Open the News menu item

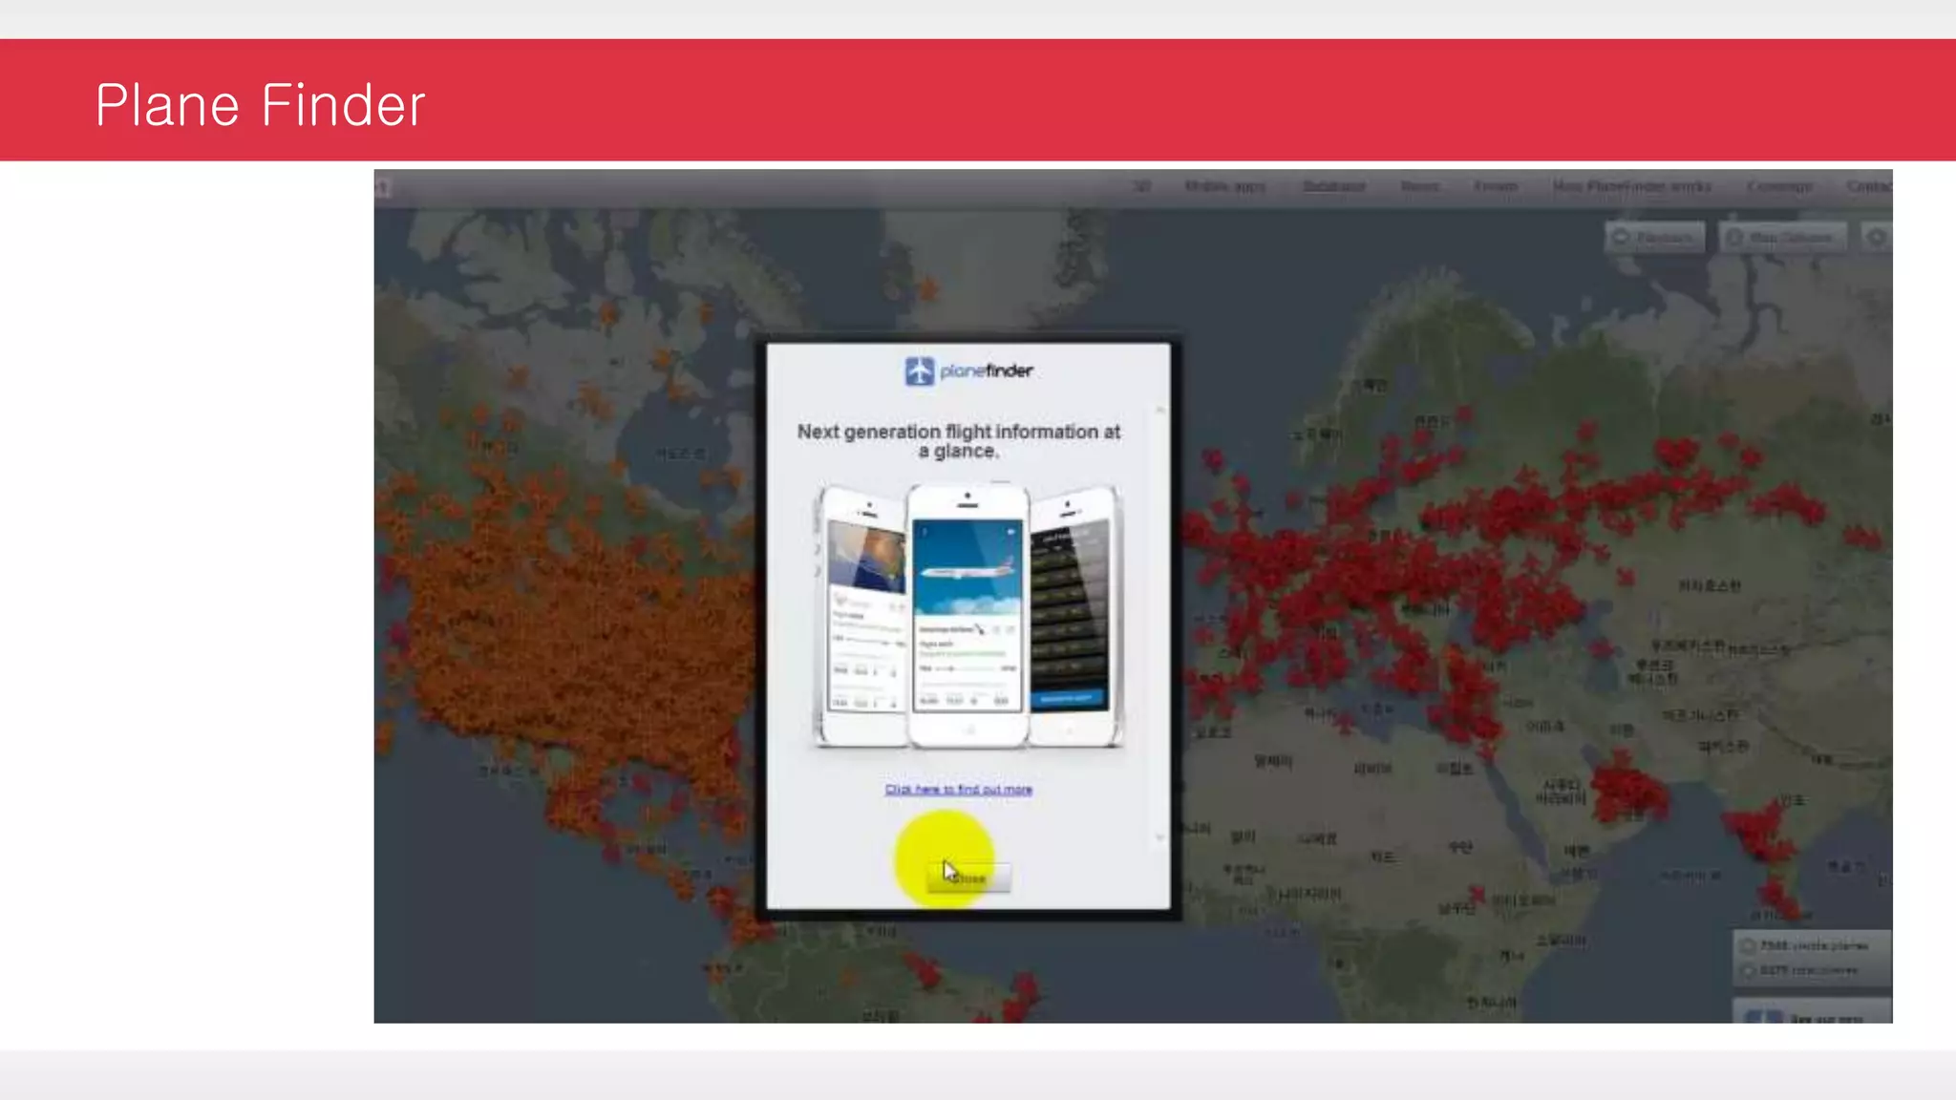click(x=1419, y=186)
